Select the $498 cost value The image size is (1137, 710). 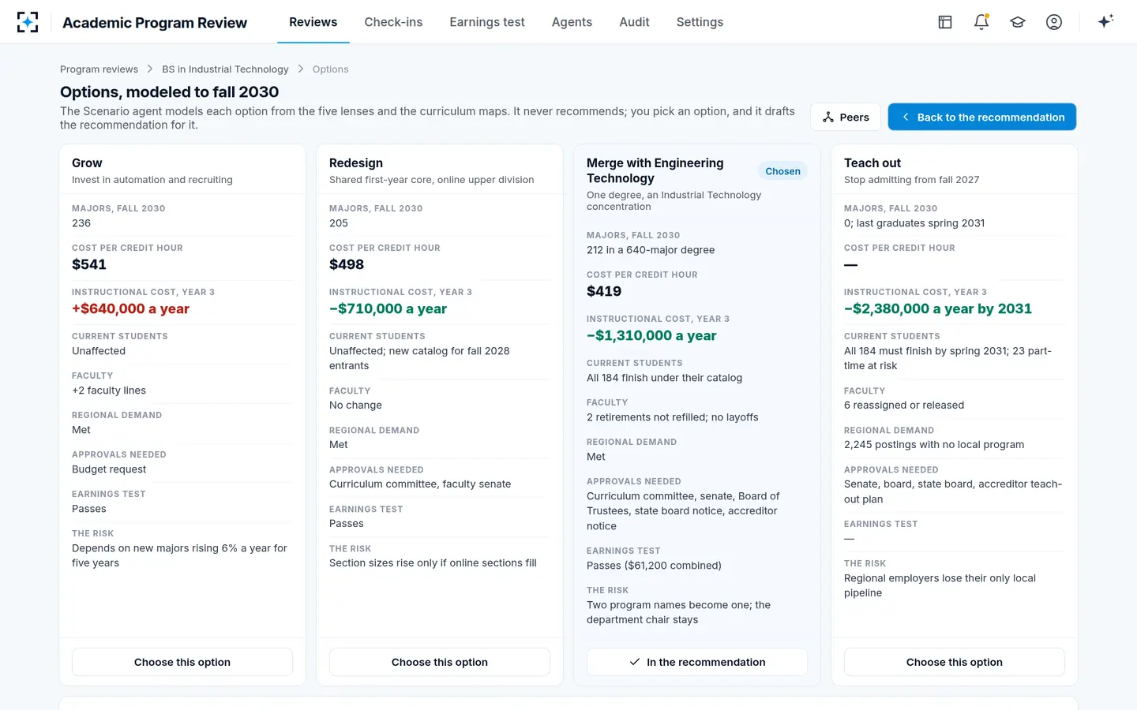pyautogui.click(x=347, y=264)
